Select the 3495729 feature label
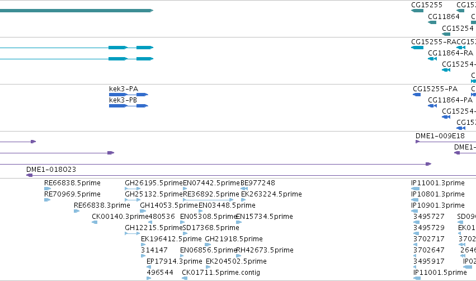476x281 pixels. pos(429,228)
